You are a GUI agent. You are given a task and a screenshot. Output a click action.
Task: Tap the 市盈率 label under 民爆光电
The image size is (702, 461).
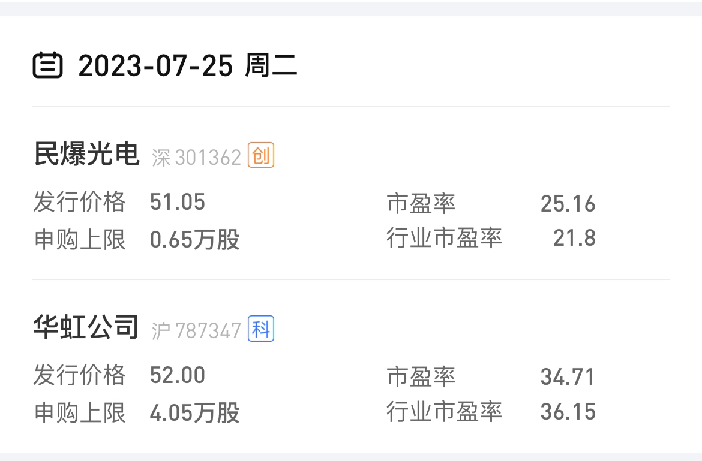(x=421, y=204)
